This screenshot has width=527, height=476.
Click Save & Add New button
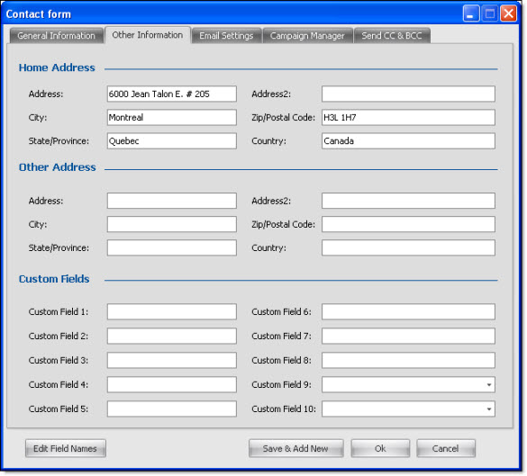pyautogui.click(x=295, y=449)
